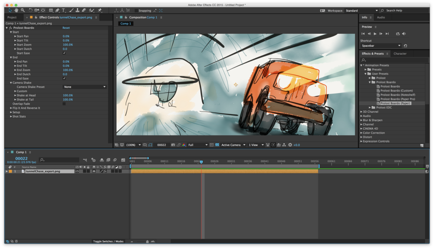Switch to the Character tab

coord(400,54)
